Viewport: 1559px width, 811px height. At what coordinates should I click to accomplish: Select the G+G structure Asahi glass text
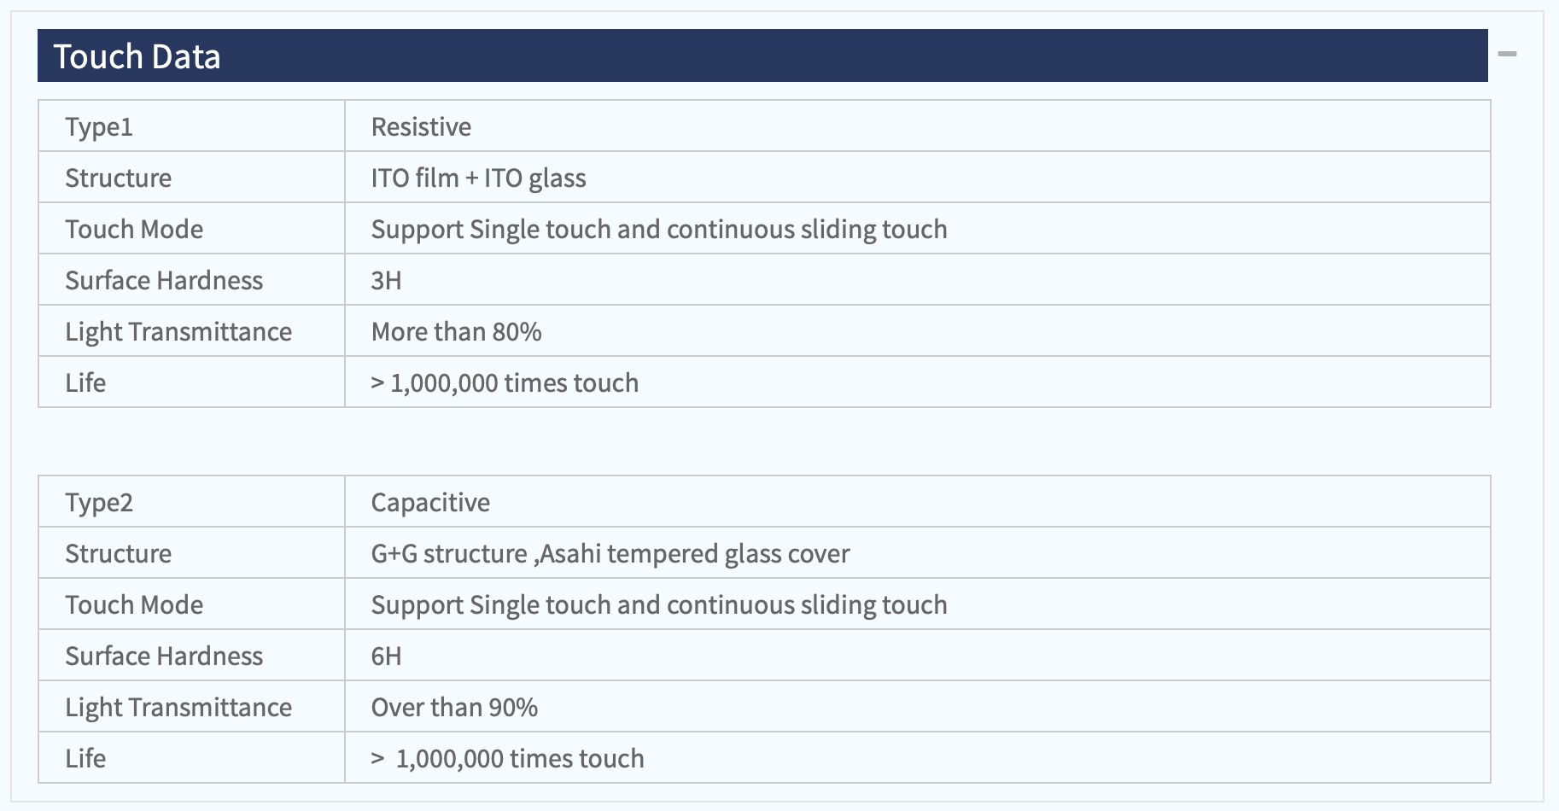point(610,553)
